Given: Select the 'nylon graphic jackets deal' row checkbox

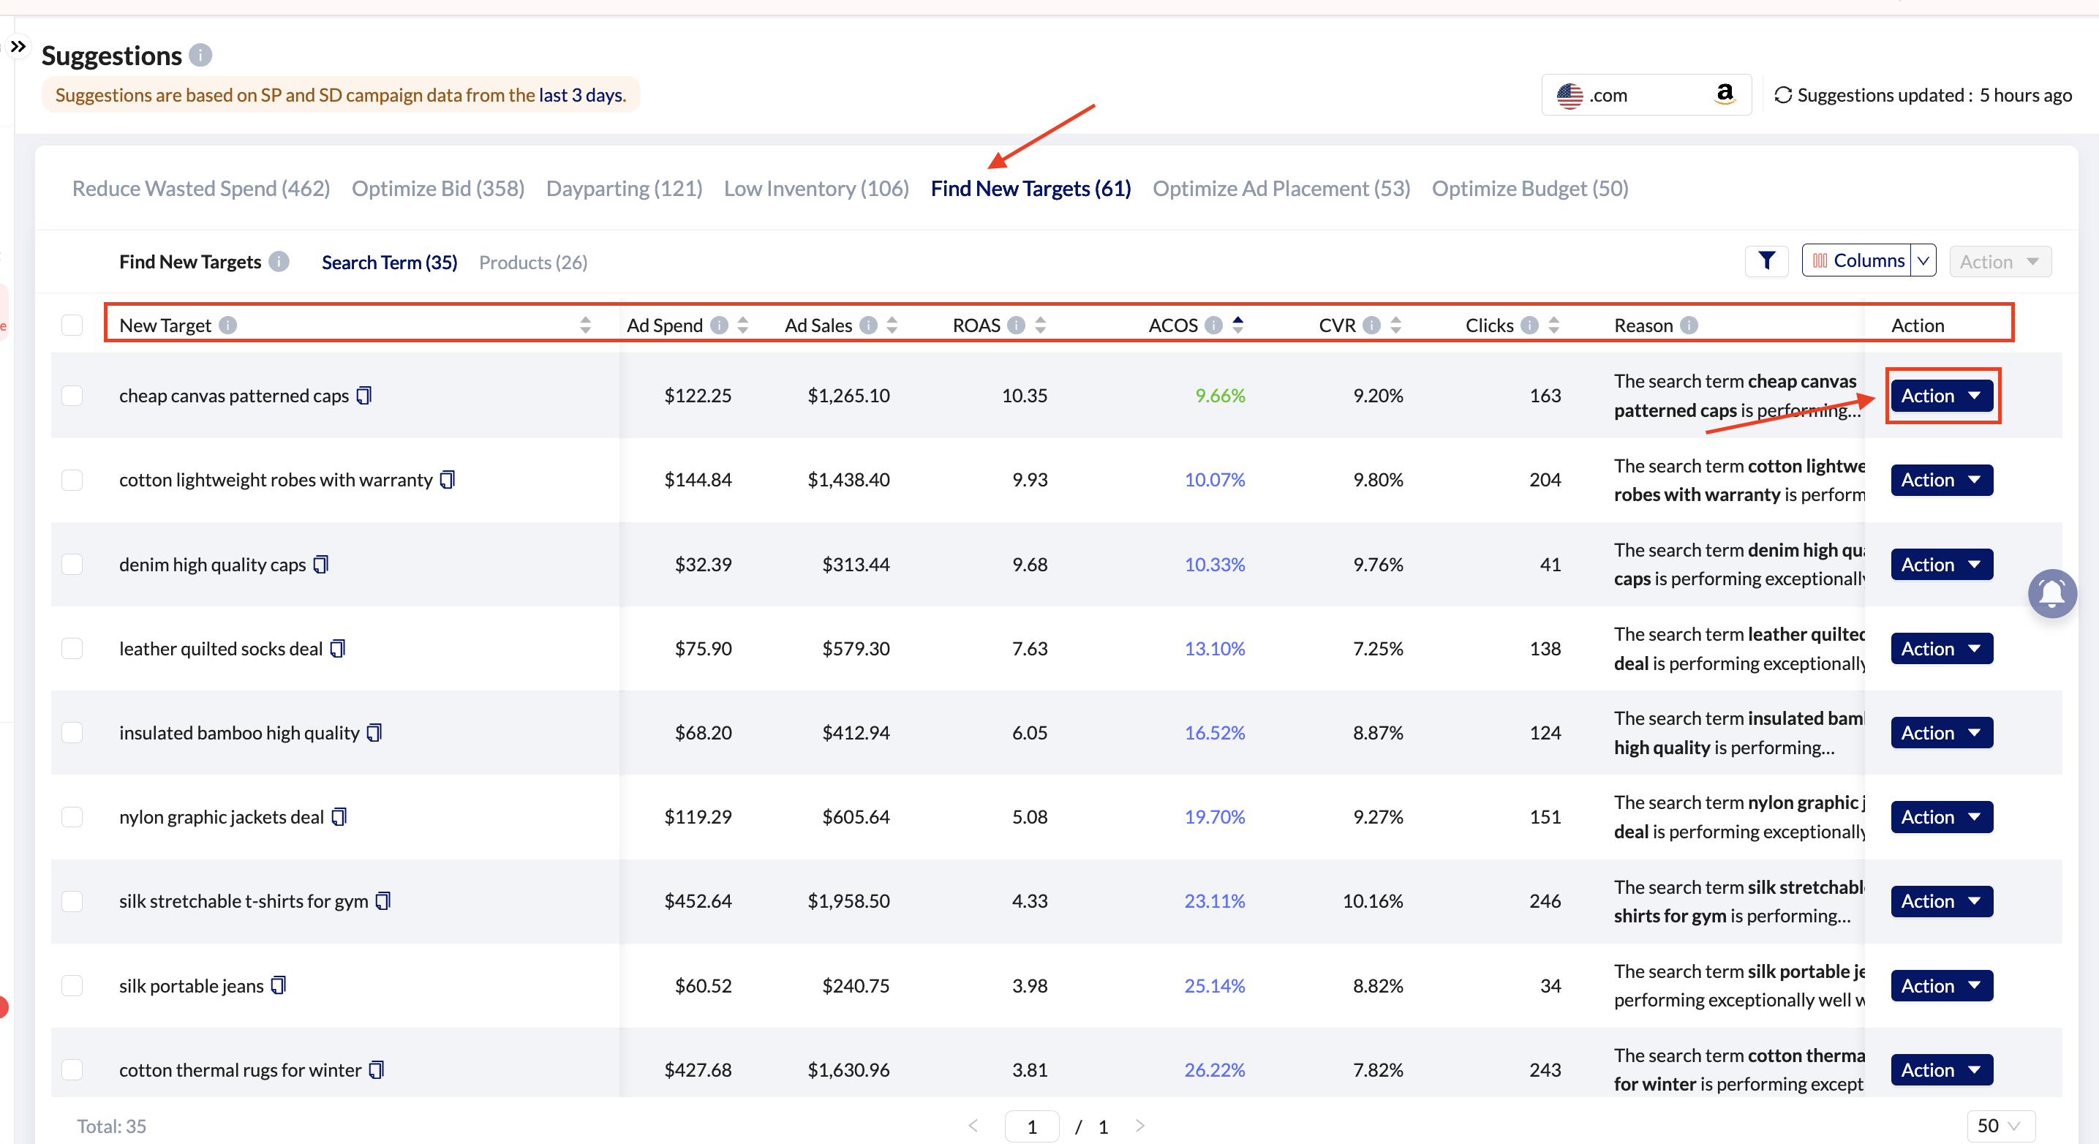Looking at the screenshot, I should coord(72,816).
